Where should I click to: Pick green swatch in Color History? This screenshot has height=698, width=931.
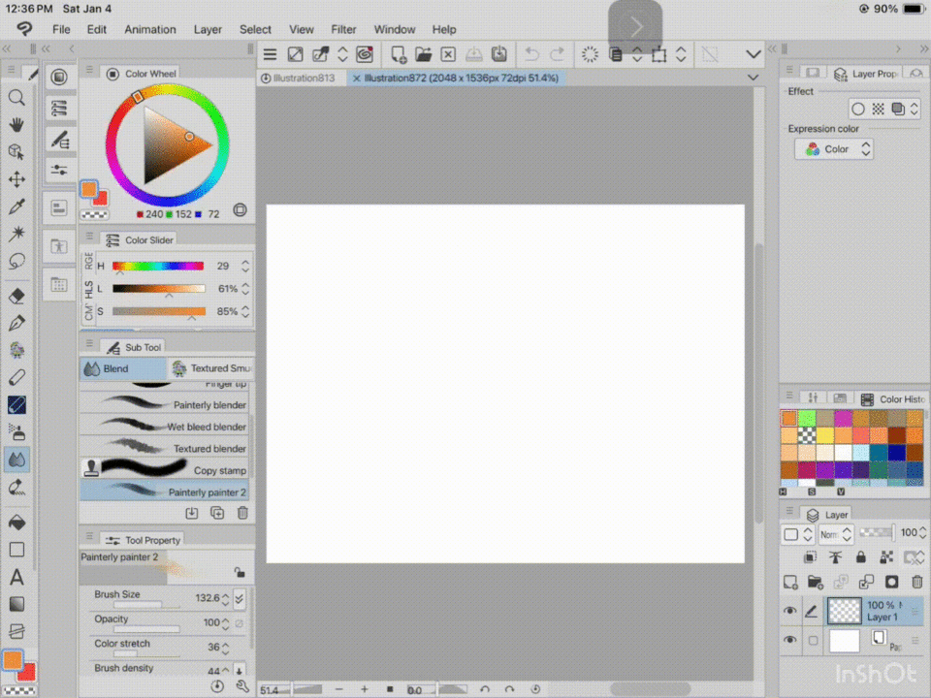[807, 418]
